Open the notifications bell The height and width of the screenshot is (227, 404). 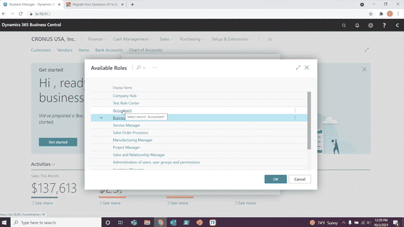[357, 25]
